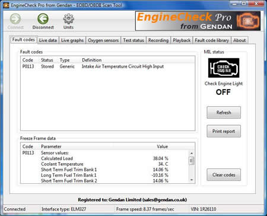
Task: Click the freeze frame scrollbar down arrow
Action: tap(192, 180)
